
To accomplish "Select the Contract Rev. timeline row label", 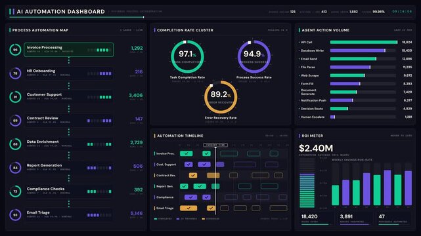I will pos(166,176).
